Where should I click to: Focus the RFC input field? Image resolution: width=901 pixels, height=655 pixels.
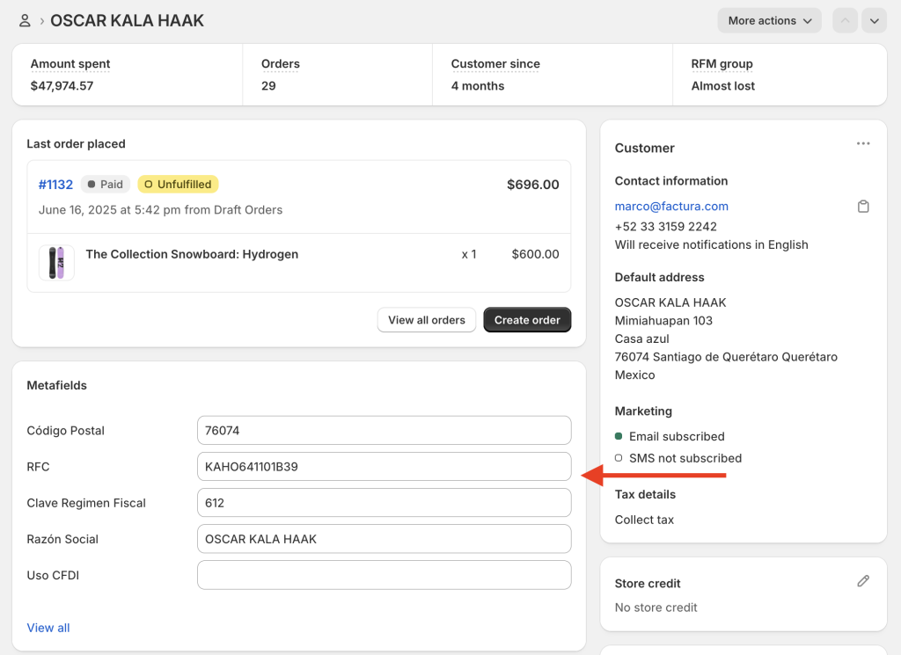384,466
